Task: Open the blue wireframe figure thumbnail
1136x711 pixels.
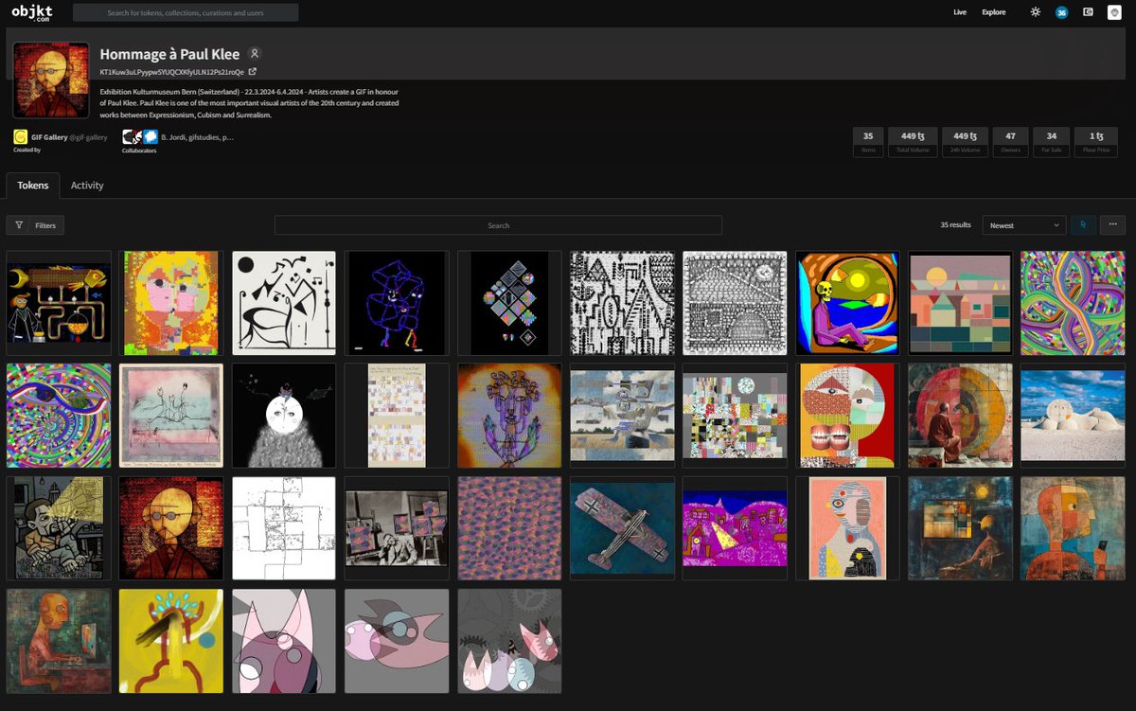Action: coord(397,303)
